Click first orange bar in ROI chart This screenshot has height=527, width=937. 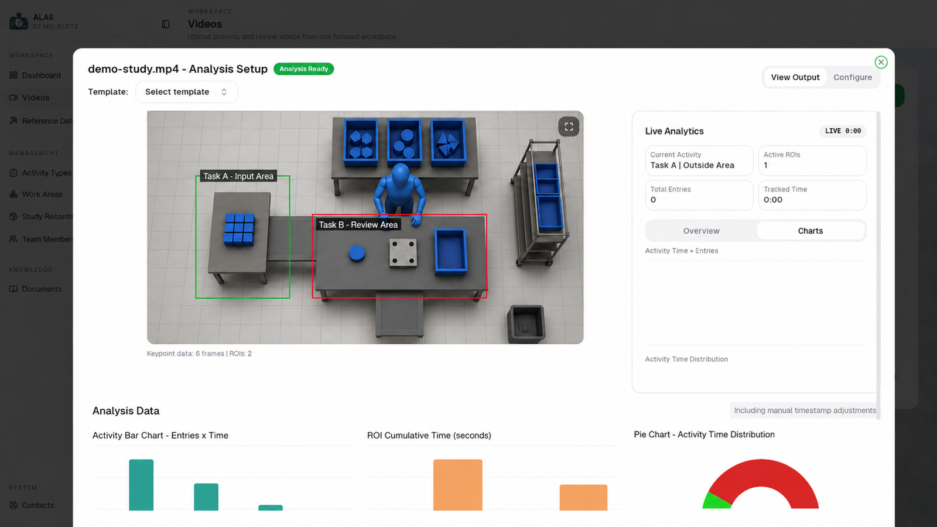(x=458, y=485)
